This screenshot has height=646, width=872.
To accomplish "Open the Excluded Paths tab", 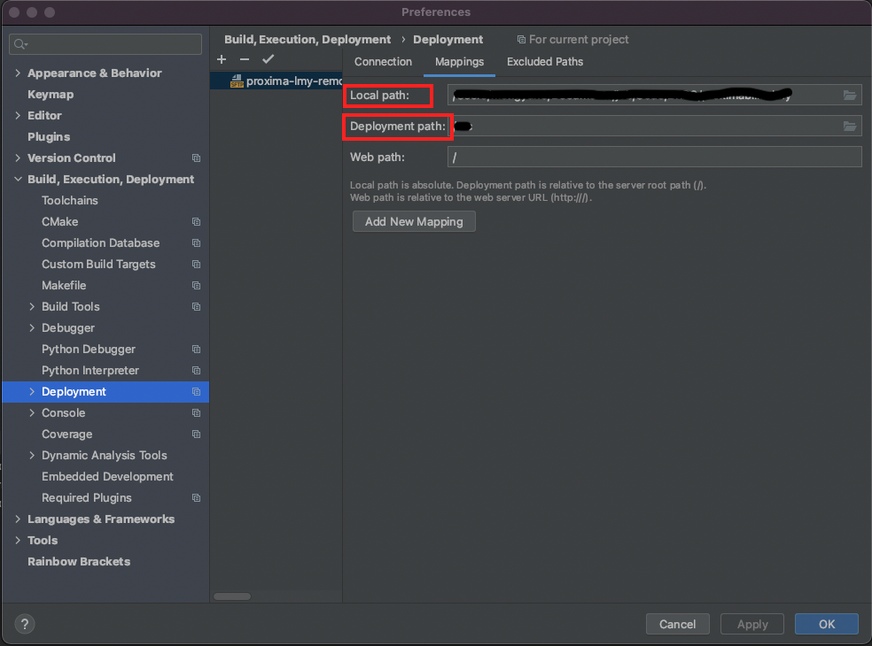I will tap(544, 62).
